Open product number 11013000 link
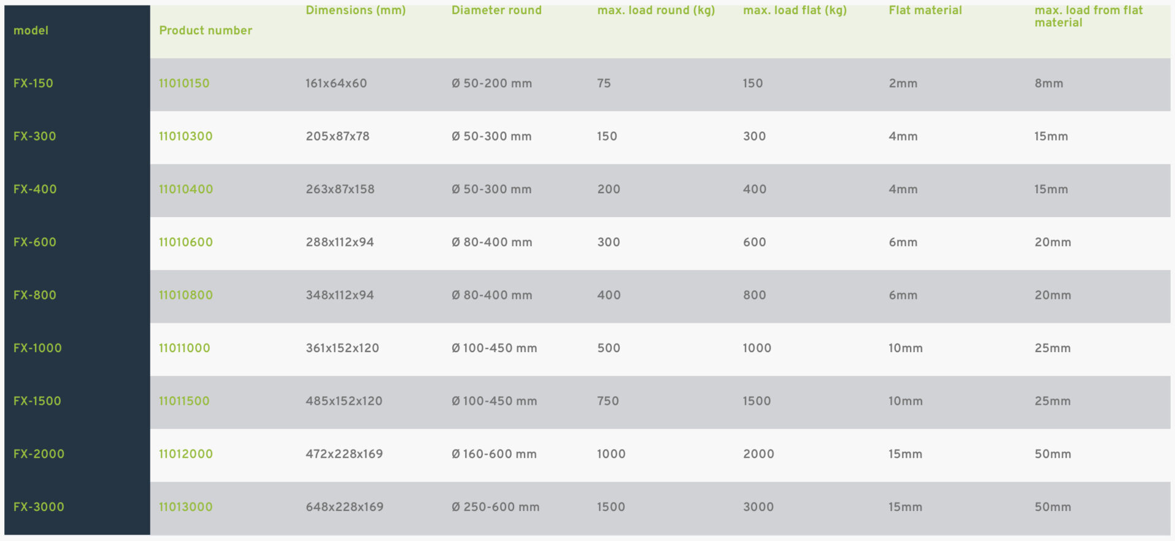Screen dimensions: 1175x541 pyautogui.click(x=185, y=507)
